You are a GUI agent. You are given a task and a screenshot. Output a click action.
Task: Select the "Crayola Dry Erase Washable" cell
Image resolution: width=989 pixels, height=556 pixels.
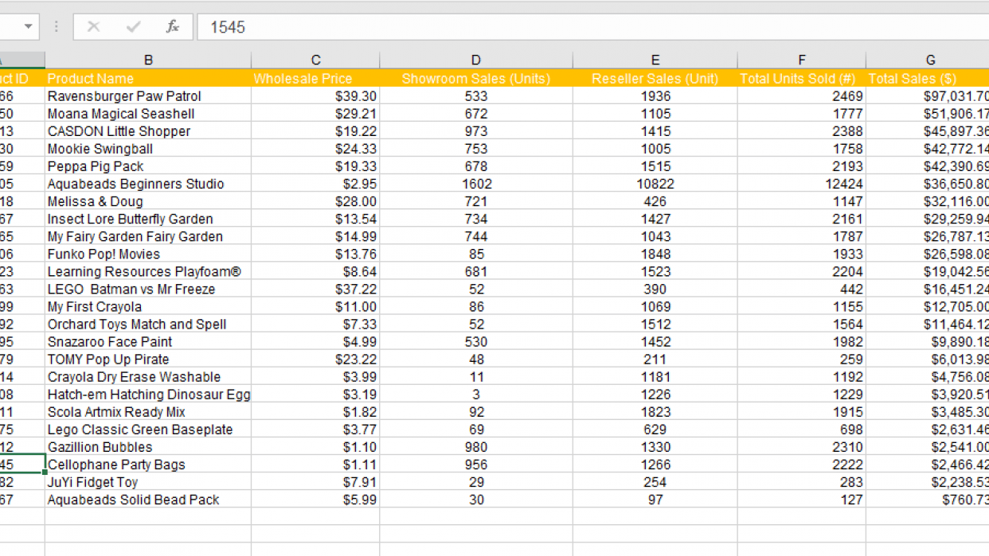148,376
